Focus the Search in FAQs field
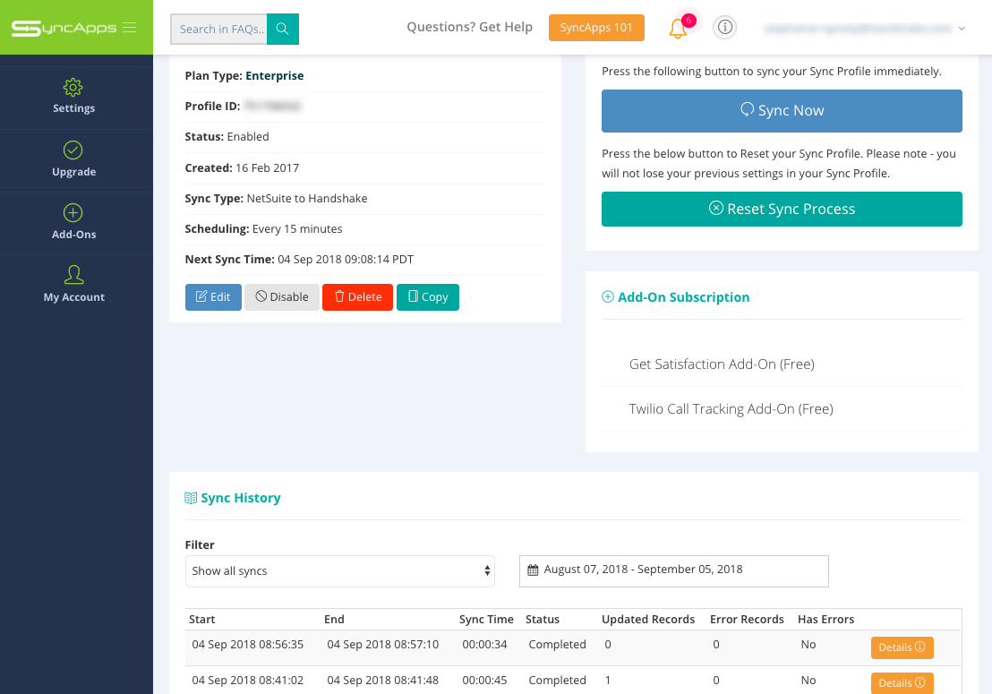The height and width of the screenshot is (694, 992). (218, 29)
